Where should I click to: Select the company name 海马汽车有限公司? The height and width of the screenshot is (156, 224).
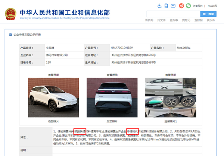click(57, 55)
